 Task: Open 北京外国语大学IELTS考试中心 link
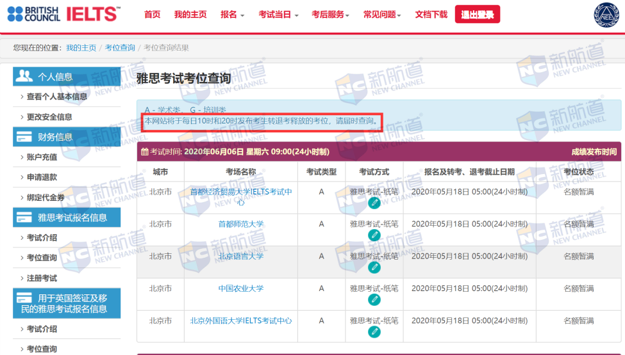[241, 321]
